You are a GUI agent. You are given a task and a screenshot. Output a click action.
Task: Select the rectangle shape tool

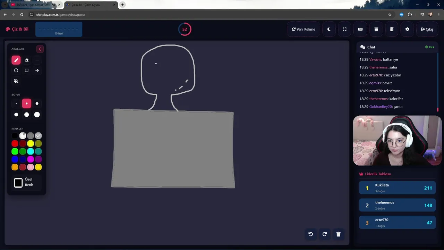(26, 70)
